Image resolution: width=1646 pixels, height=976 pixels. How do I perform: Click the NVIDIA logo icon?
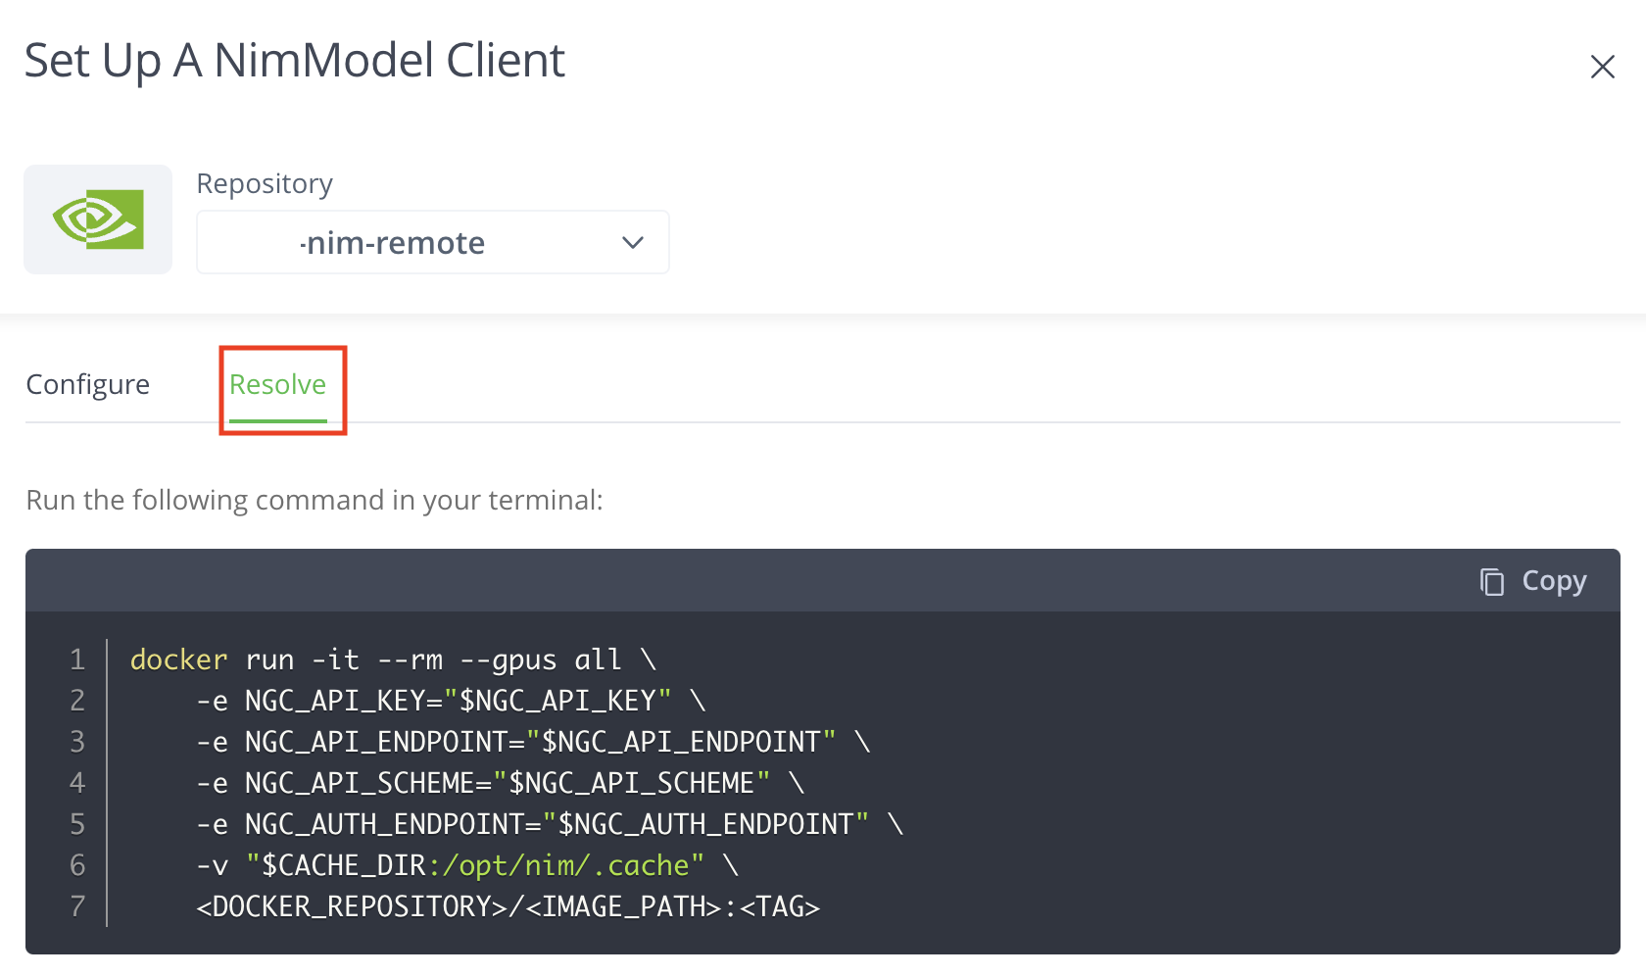coord(98,220)
